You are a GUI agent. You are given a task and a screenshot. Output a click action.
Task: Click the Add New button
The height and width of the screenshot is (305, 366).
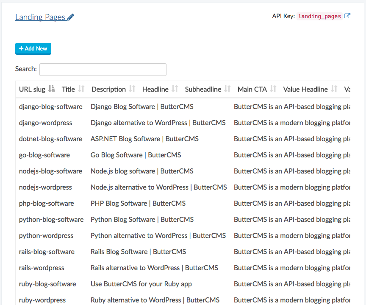[x=33, y=49]
